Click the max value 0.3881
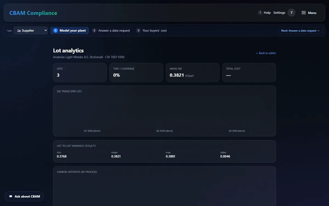This screenshot has height=206, width=329. 171,156
